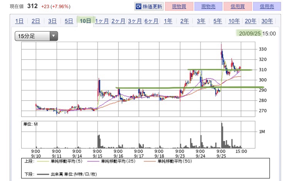Open the 信用買 order link

tap(238, 7)
